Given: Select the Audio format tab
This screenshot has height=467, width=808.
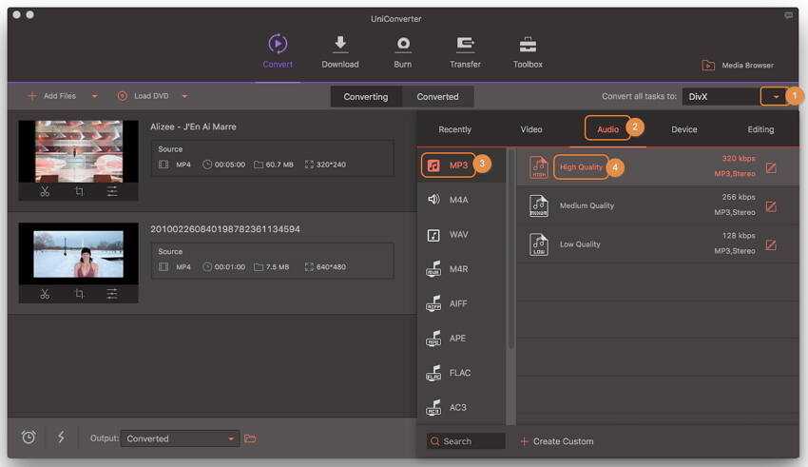Looking at the screenshot, I should (607, 129).
